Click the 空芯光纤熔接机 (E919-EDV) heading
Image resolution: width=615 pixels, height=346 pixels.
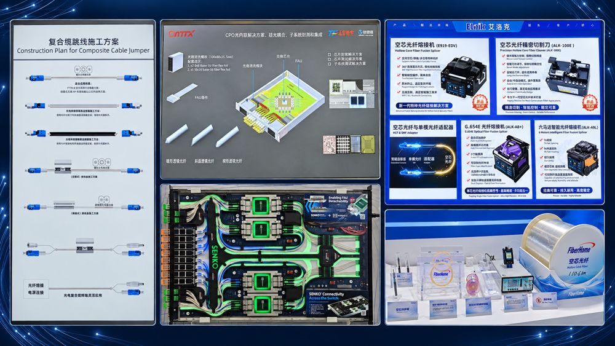pyautogui.click(x=426, y=45)
